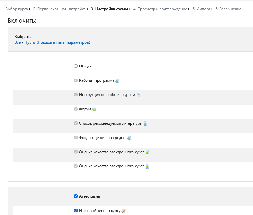Click the Форум item label

pos(85,109)
